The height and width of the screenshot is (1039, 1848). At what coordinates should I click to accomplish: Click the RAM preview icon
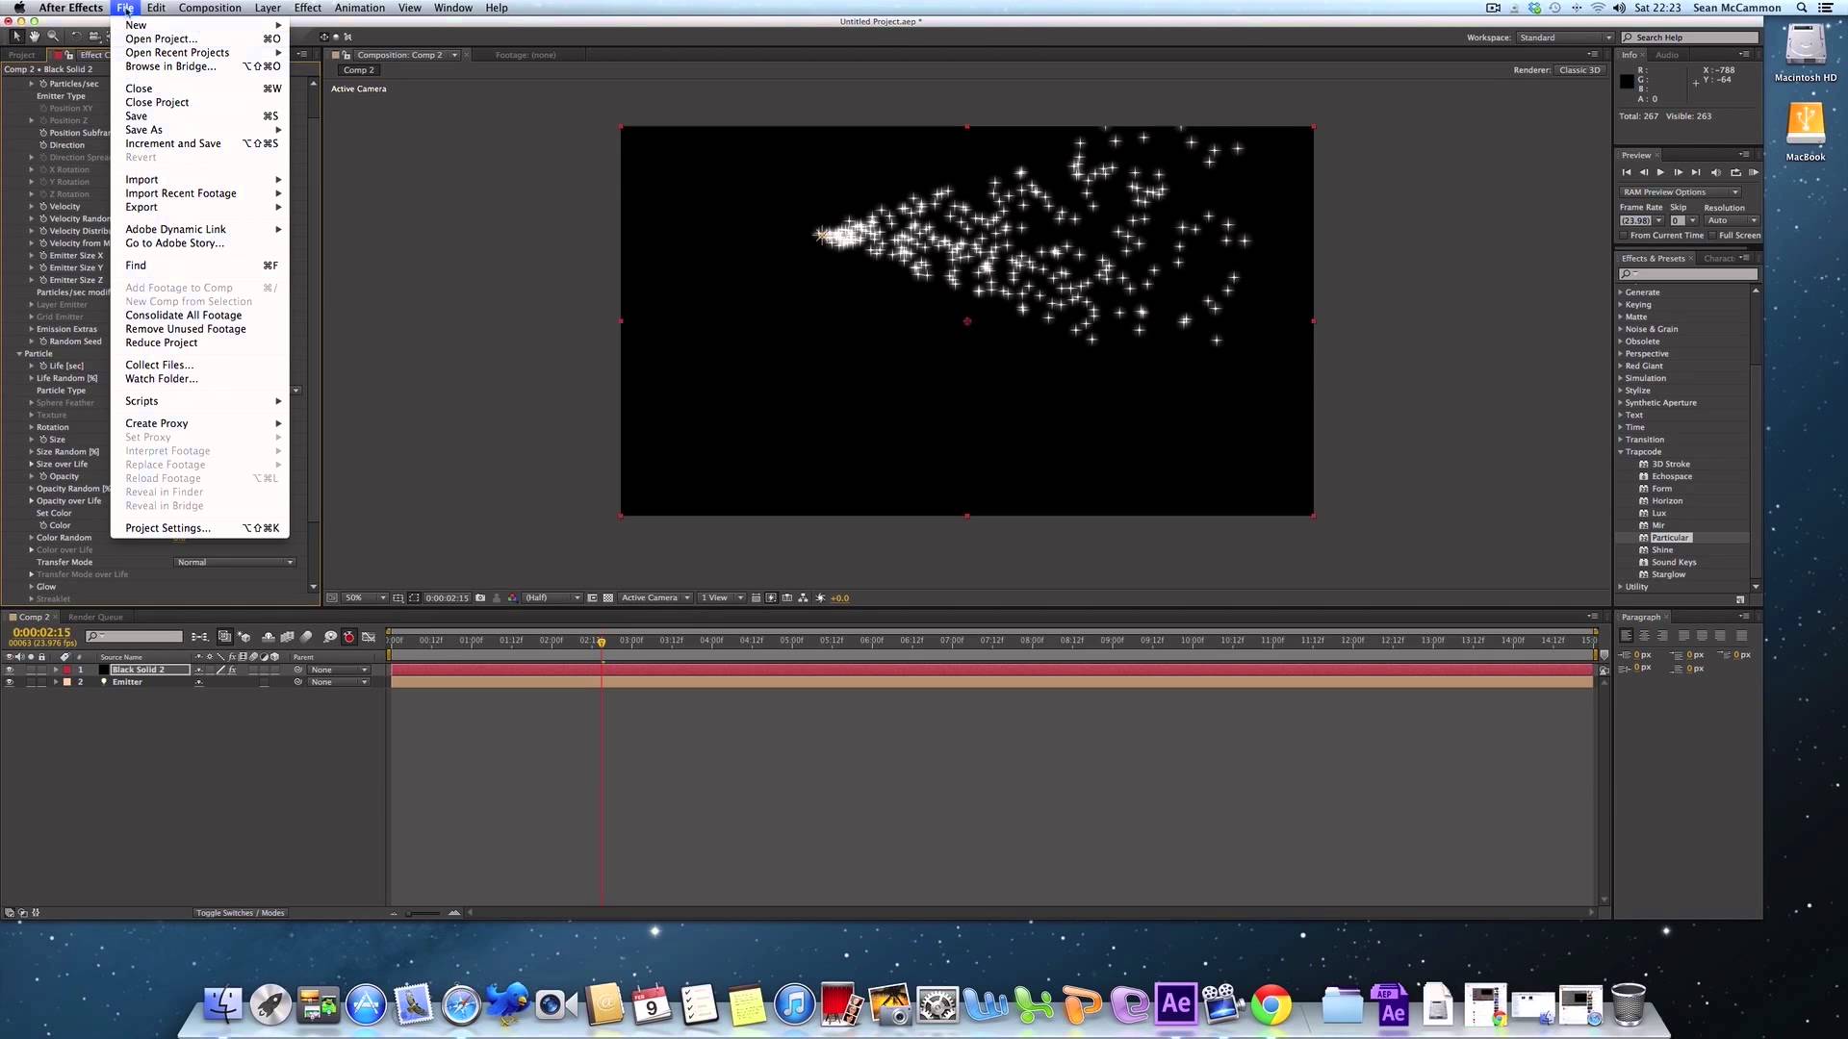(1754, 172)
